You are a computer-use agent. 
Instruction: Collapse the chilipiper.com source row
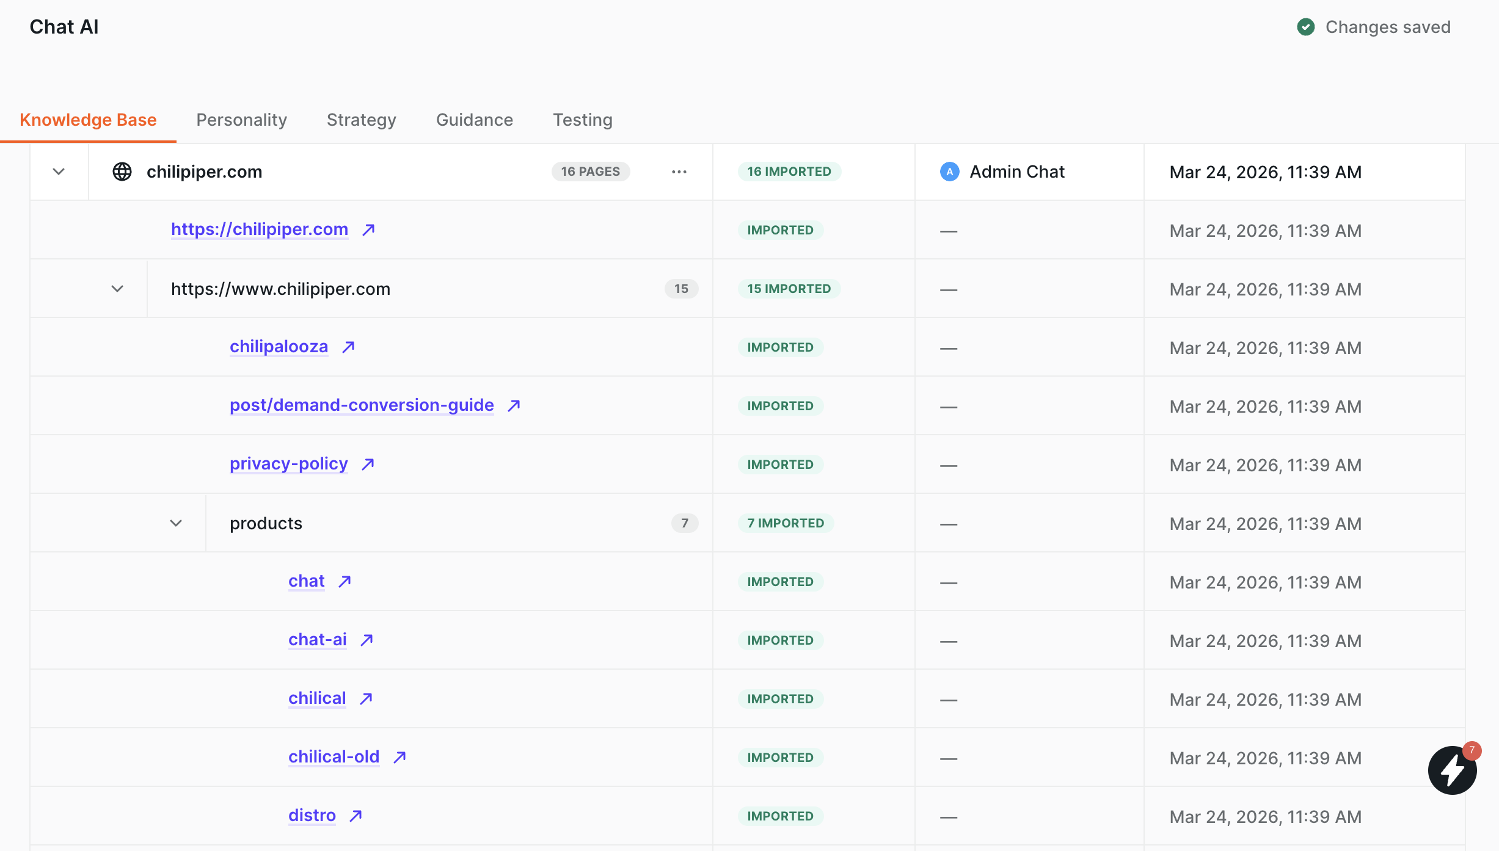[x=59, y=172]
